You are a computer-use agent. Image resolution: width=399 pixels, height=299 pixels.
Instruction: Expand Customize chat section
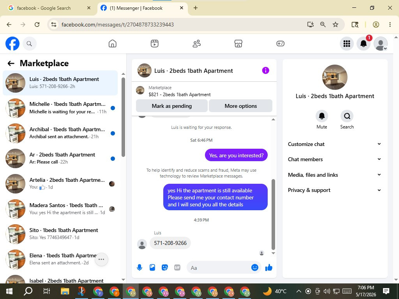(x=335, y=144)
